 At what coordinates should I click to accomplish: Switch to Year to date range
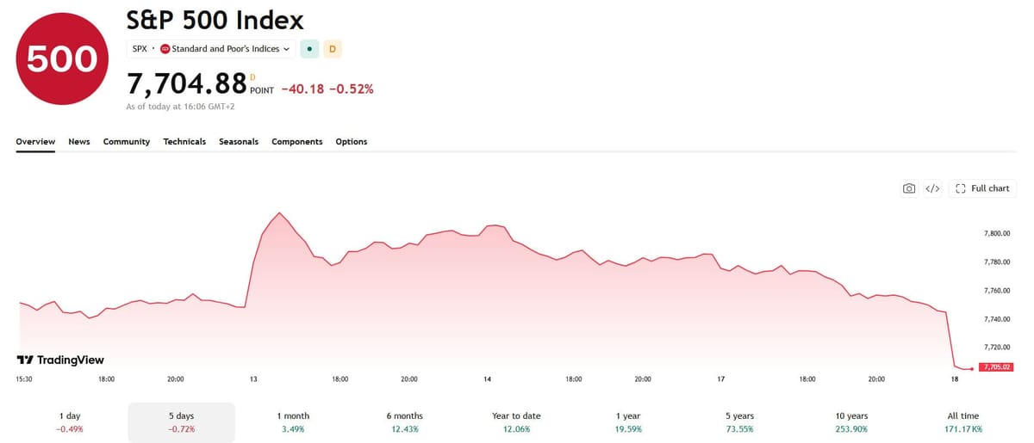click(x=514, y=421)
